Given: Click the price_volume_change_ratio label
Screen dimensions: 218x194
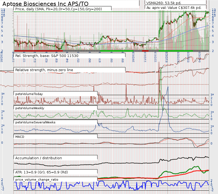Looking at the screenshot, I should click(x=37, y=180).
